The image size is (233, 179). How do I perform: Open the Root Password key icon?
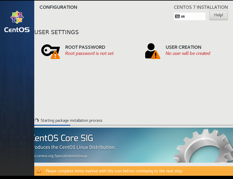pyautogui.click(x=51, y=52)
